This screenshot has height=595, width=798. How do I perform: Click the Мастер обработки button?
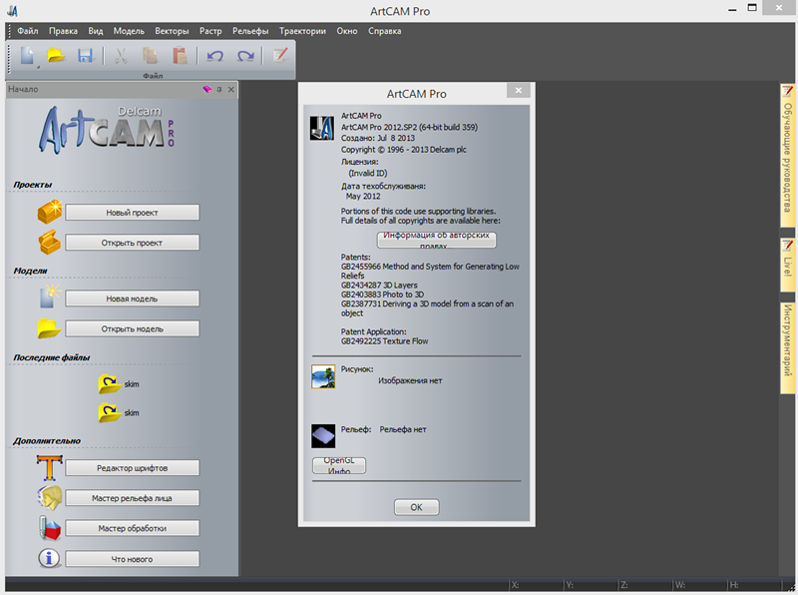coord(133,528)
